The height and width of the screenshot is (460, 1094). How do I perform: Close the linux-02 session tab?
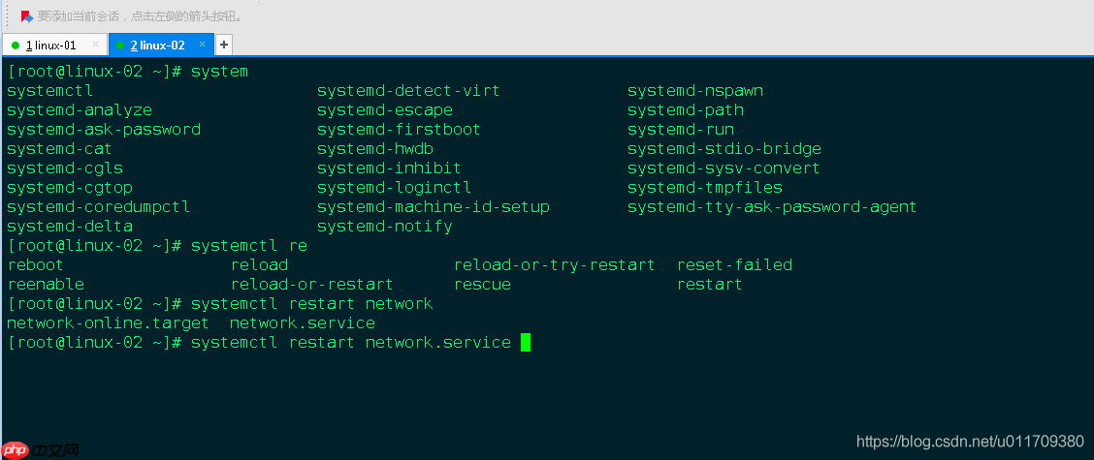point(203,45)
